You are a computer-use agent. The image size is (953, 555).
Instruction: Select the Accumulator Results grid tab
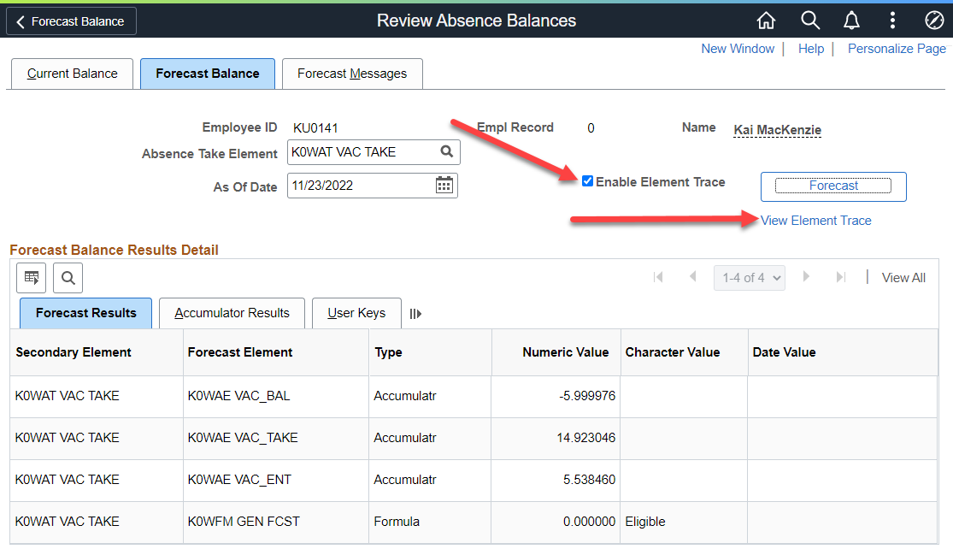[x=232, y=313]
